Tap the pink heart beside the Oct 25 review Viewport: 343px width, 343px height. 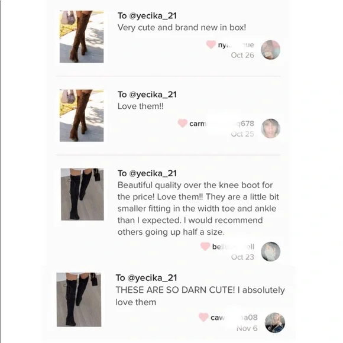pos(182,123)
